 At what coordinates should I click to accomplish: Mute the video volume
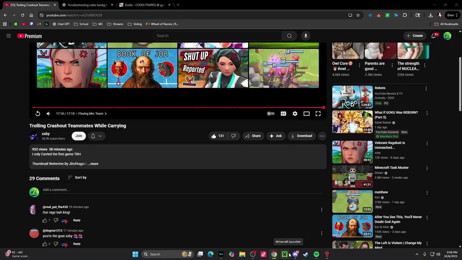tap(48, 113)
